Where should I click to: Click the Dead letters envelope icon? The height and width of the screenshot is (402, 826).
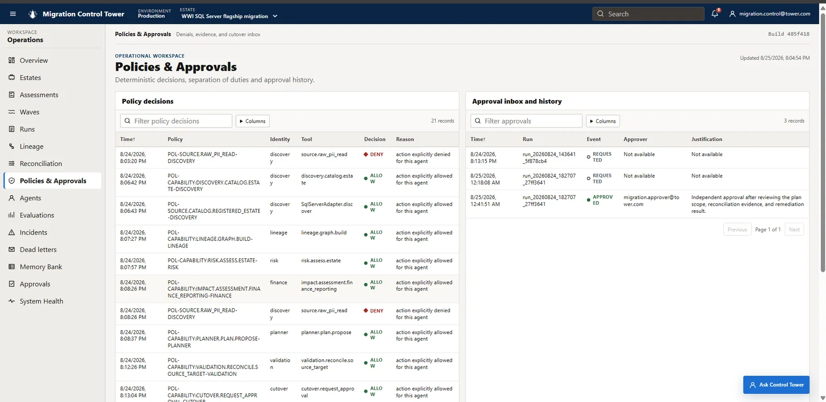click(x=11, y=249)
